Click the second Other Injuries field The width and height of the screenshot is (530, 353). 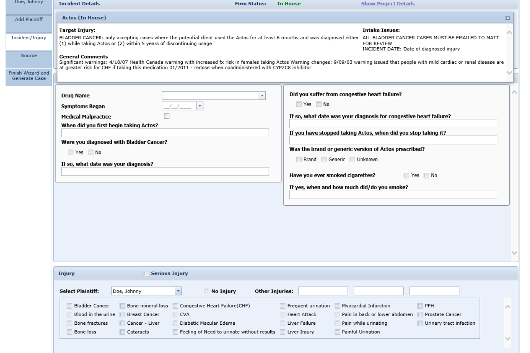(x=379, y=291)
